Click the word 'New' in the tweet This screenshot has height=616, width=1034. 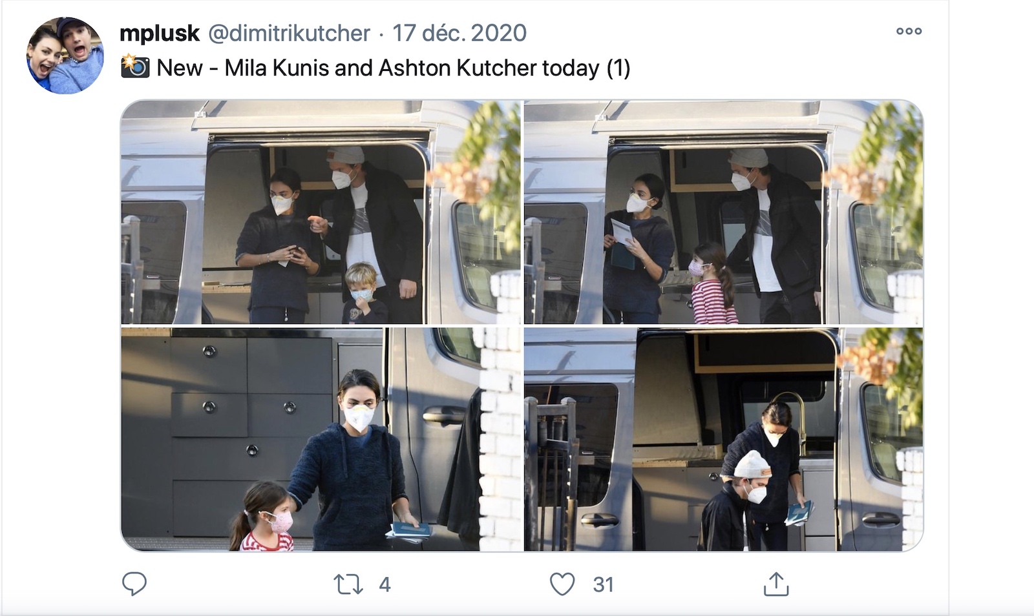(x=180, y=68)
